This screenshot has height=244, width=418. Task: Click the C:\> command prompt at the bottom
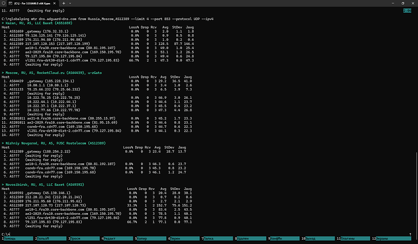[x=5, y=234]
